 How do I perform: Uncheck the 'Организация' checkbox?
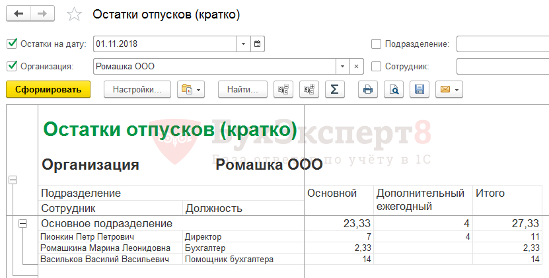pyautogui.click(x=11, y=66)
